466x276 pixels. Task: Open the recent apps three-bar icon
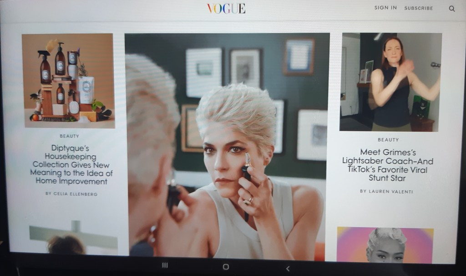pos(165,266)
